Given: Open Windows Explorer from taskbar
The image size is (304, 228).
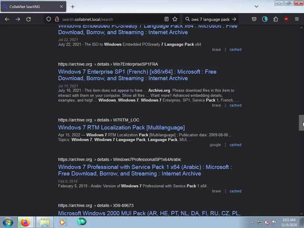Looking at the screenshot, I should pos(45,222).
